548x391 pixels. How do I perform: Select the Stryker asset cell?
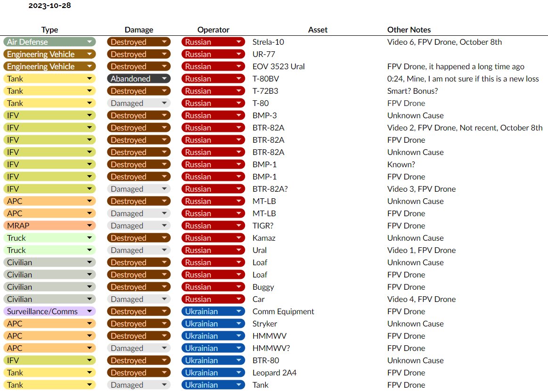264,324
